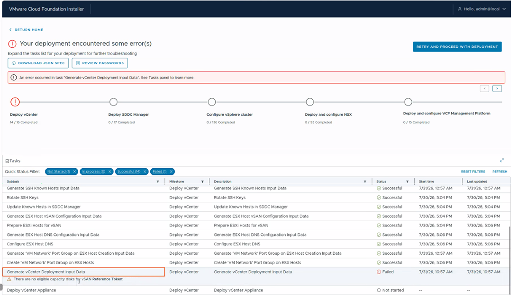The image size is (517, 295).
Task: Open the Status column filter icon
Action: coord(407,182)
